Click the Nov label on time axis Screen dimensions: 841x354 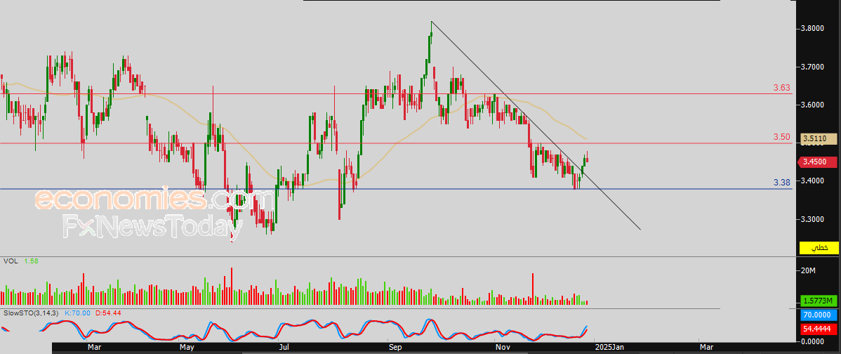point(503,348)
